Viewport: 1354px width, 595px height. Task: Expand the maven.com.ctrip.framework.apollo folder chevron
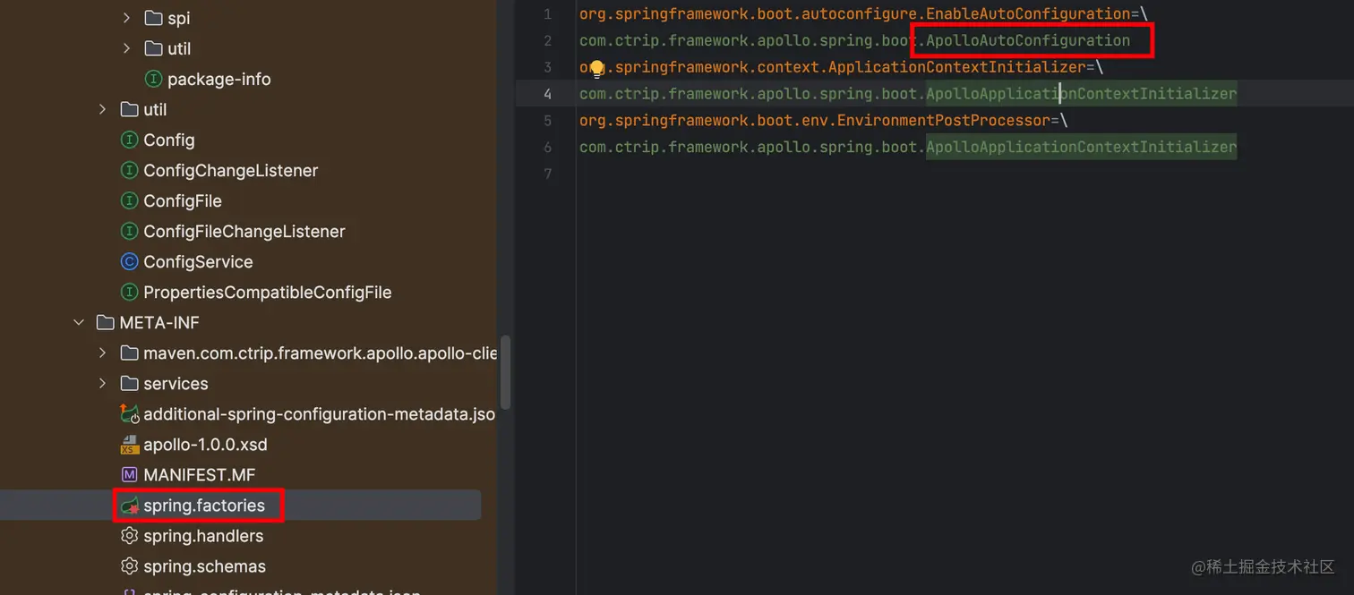pyautogui.click(x=103, y=353)
